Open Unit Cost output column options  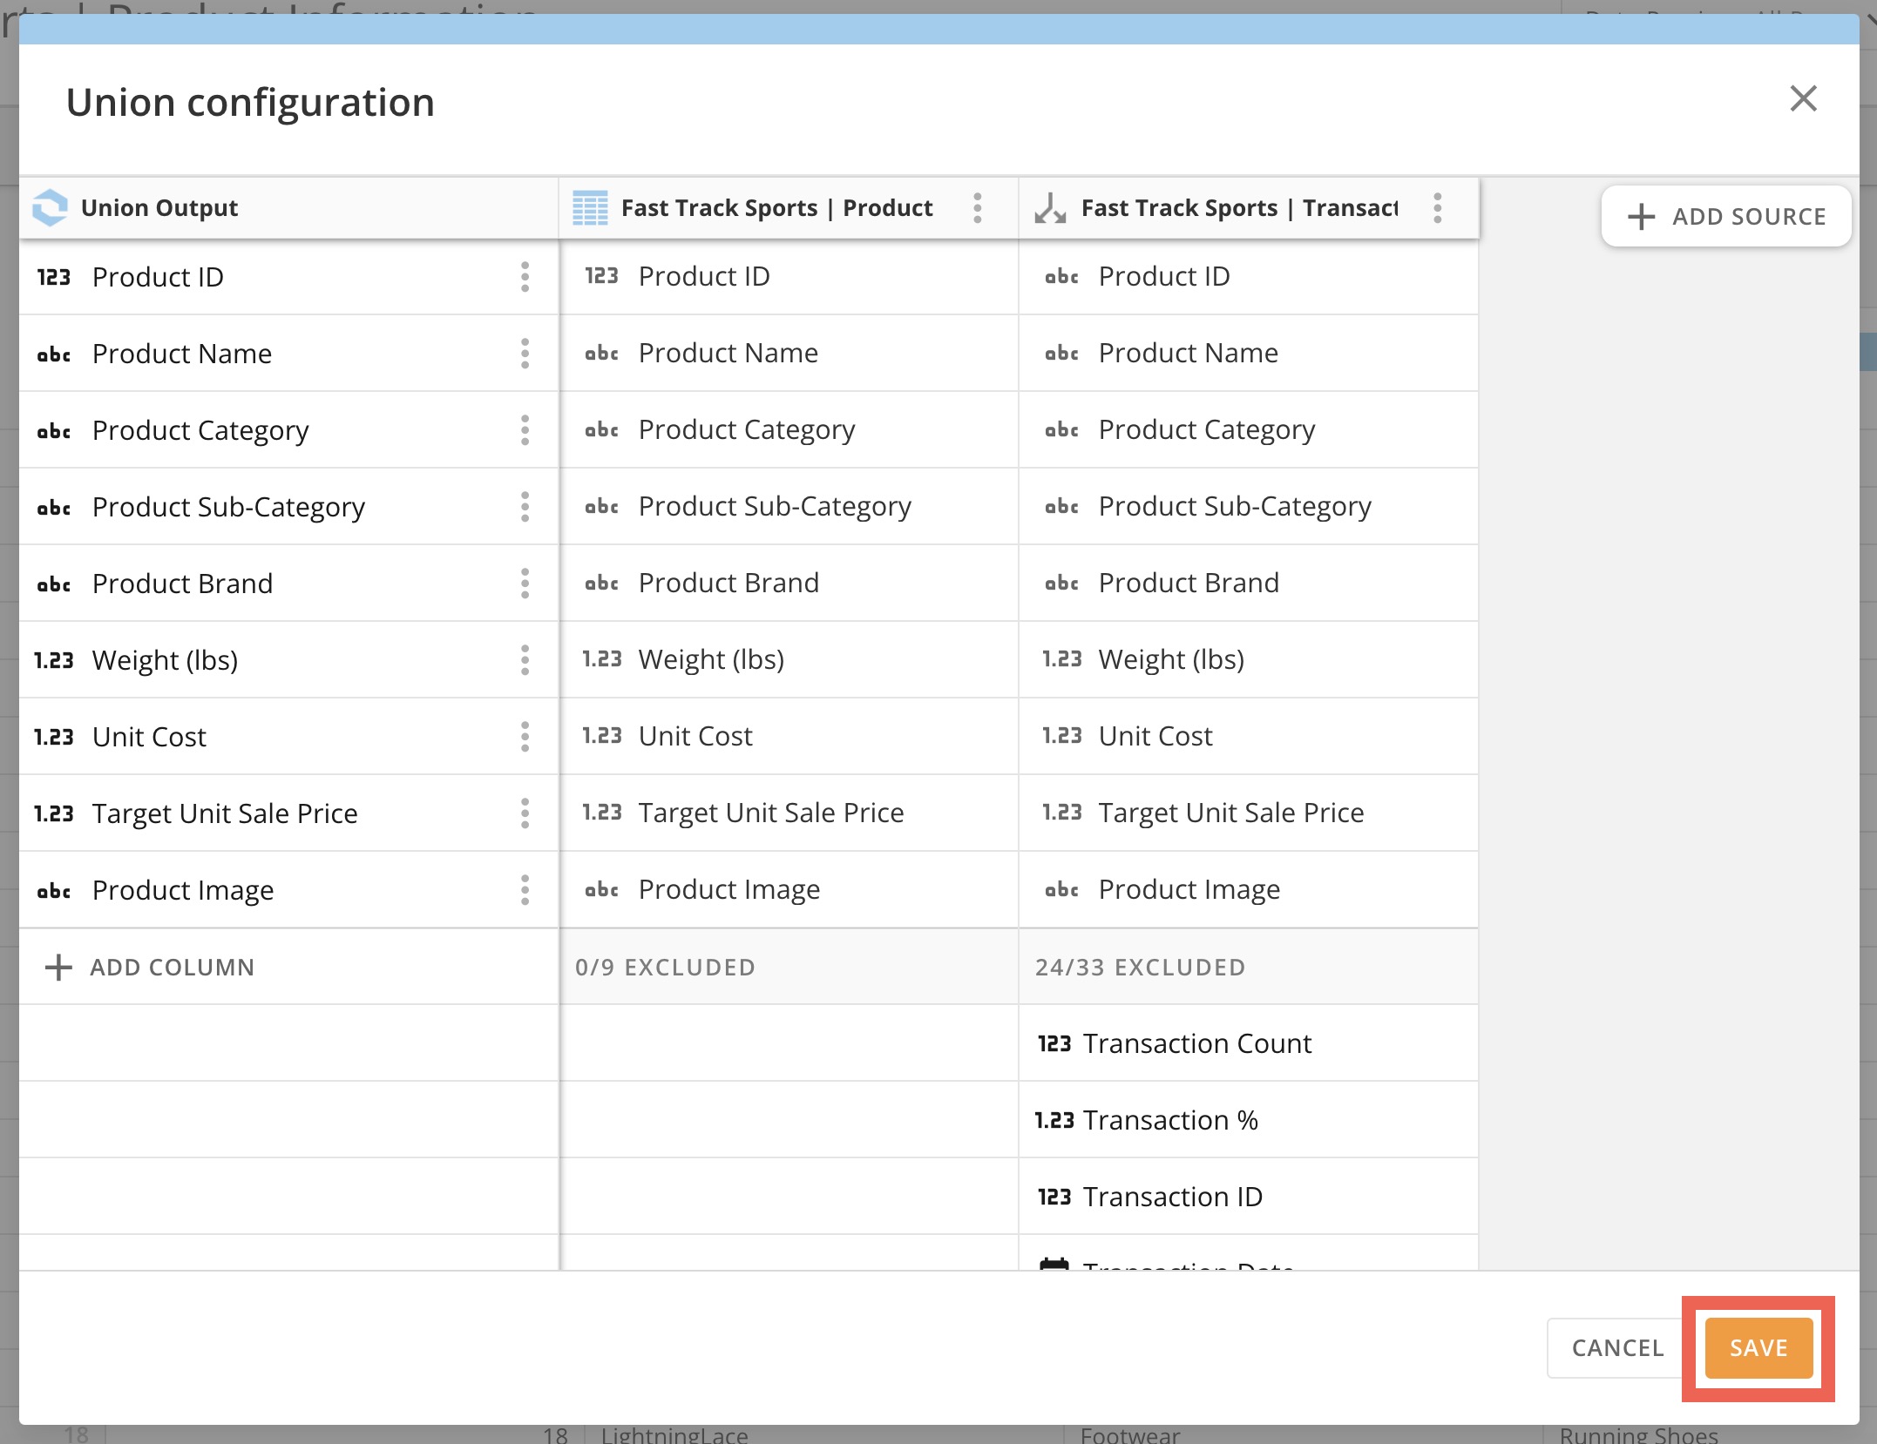pos(525,737)
